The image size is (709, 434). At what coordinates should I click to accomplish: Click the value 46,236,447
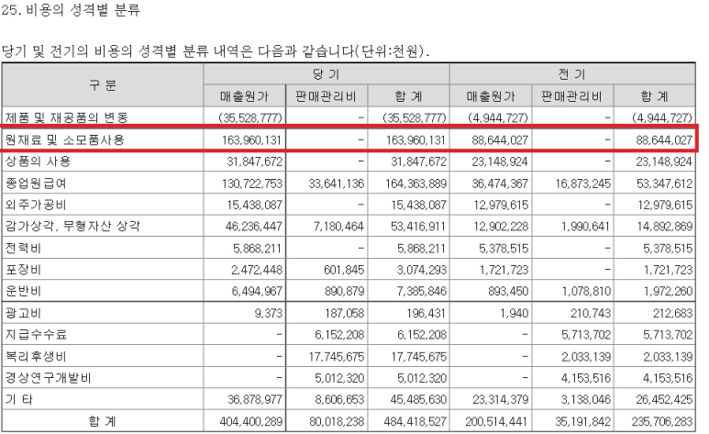[x=254, y=226]
